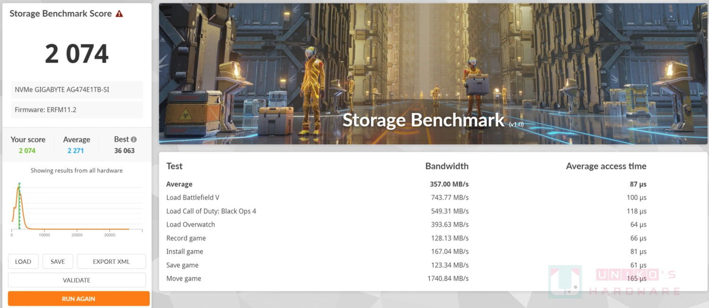Image resolution: width=709 pixels, height=308 pixels.
Task: Click the 'Showing results from all hardware' caption
Action: pyautogui.click(x=77, y=171)
